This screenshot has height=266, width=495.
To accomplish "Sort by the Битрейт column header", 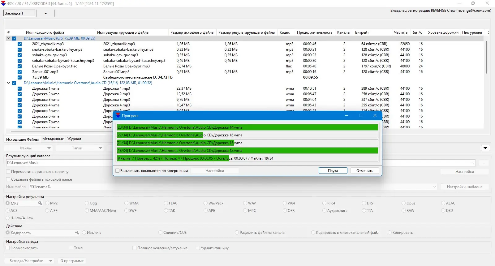I will tap(372, 32).
